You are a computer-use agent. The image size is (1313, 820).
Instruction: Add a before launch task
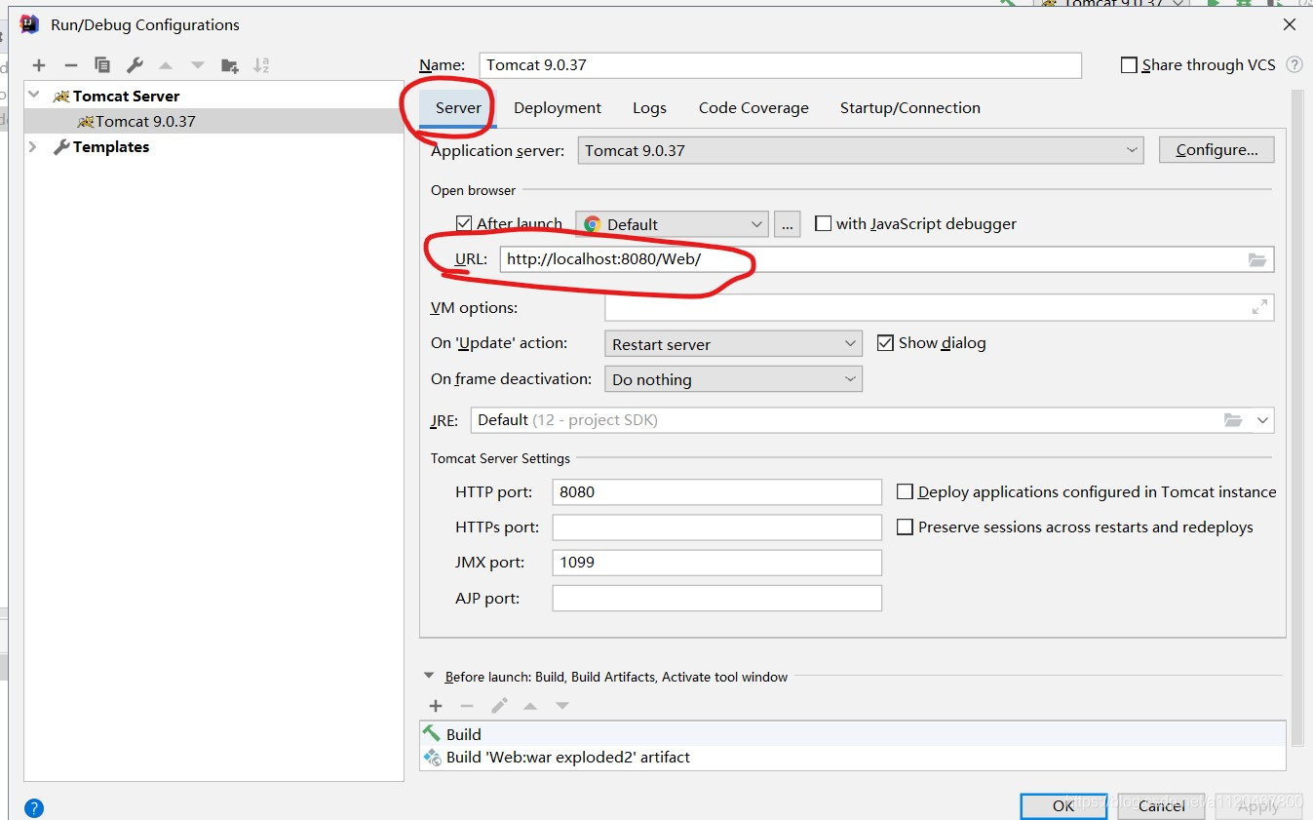436,706
